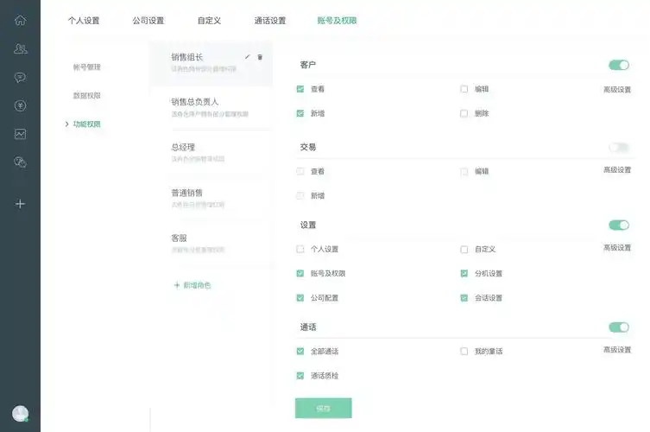Image resolution: width=650 pixels, height=432 pixels.
Task: Open the WeChat icon in sidebar
Action: click(20, 162)
